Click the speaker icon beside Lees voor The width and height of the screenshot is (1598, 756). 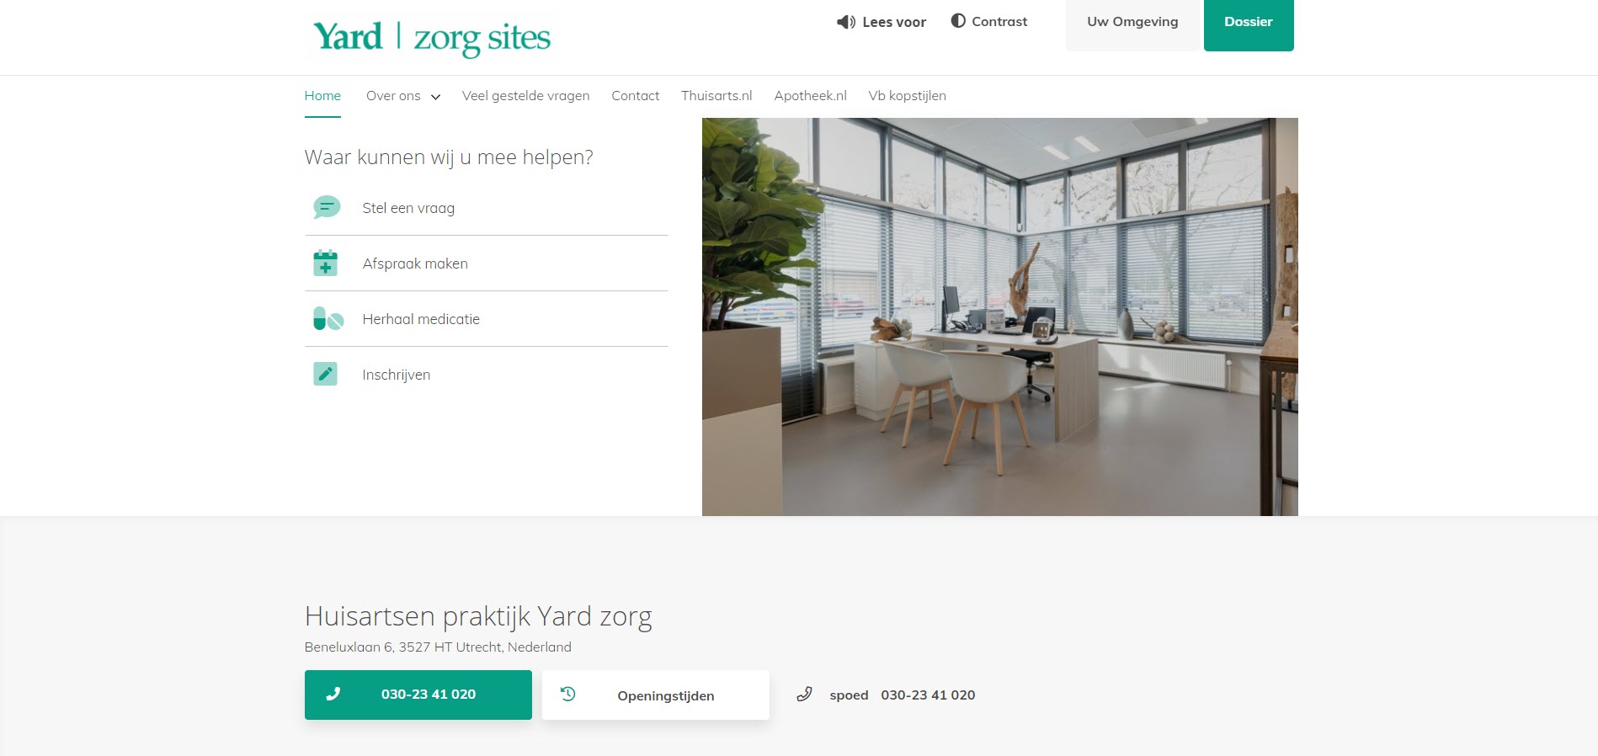coord(845,22)
